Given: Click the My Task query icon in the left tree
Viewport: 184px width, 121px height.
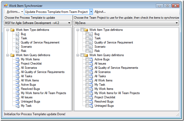Looking at the screenshot, I should 17,106.
